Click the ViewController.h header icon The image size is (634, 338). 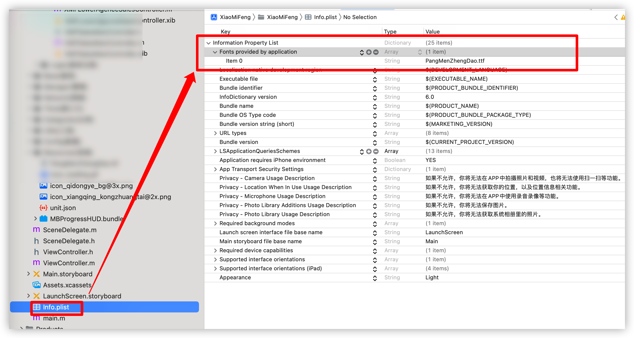[37, 252]
